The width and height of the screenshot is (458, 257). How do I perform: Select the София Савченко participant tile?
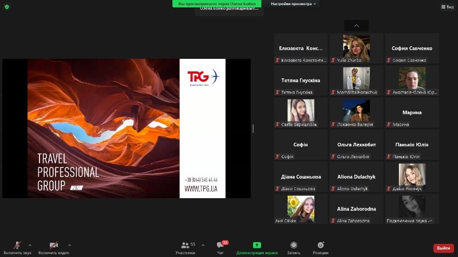(412, 49)
